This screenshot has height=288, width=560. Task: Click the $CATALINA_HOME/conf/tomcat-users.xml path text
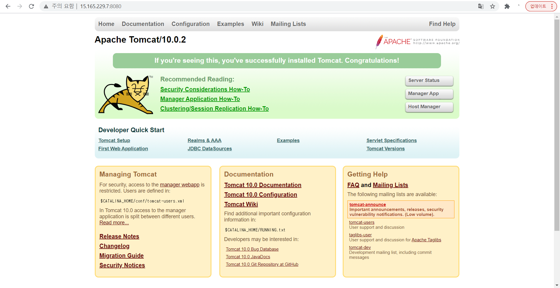tap(142, 201)
